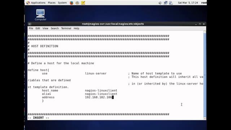Image resolution: width=231 pixels, height=130 pixels.
Task: Click the terminal window title text
Action: point(113,24)
